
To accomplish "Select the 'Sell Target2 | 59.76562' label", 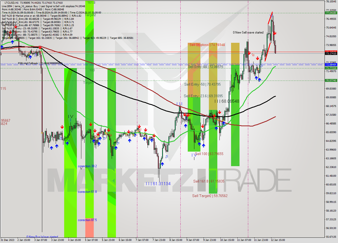I will [210, 196].
